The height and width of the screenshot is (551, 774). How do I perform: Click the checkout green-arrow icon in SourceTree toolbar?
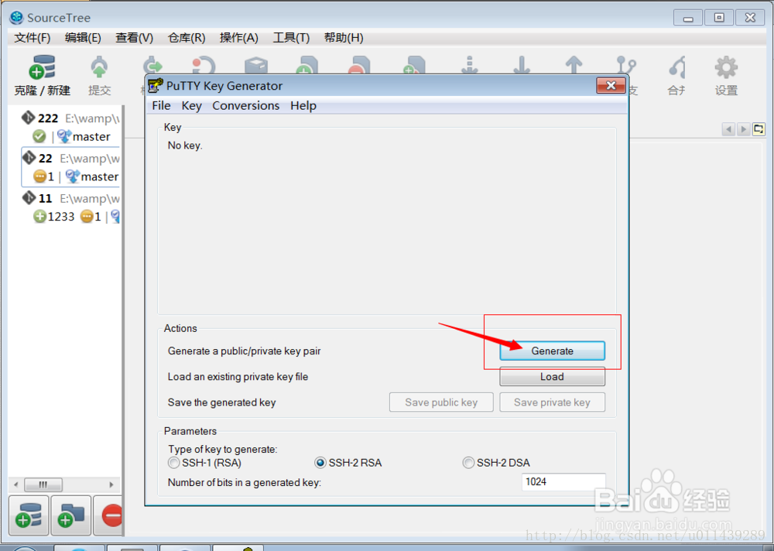pos(152,66)
